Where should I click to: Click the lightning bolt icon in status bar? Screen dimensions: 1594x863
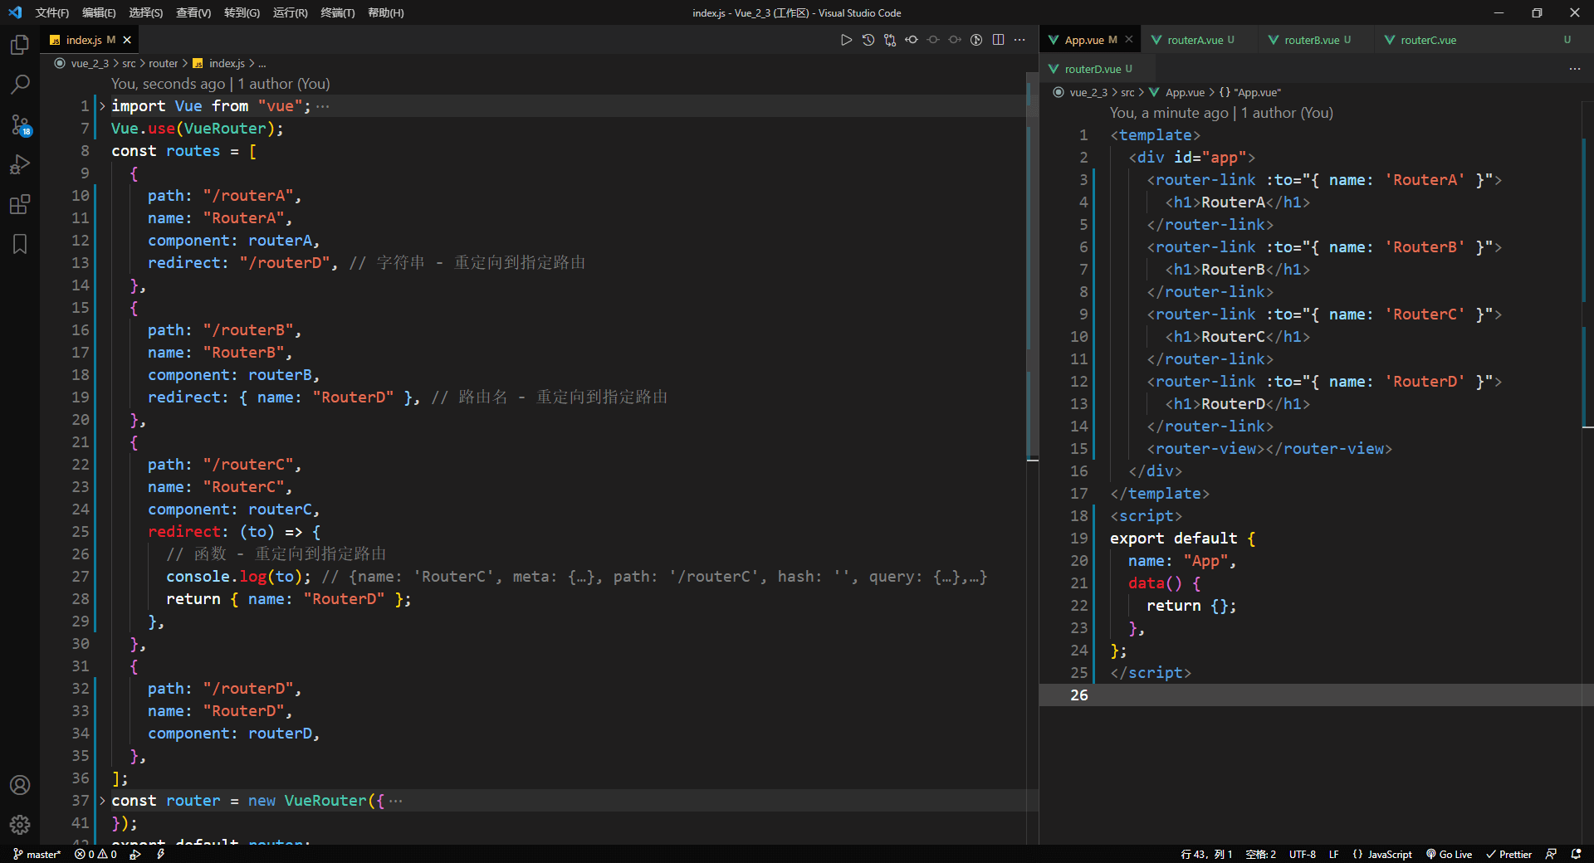click(160, 854)
